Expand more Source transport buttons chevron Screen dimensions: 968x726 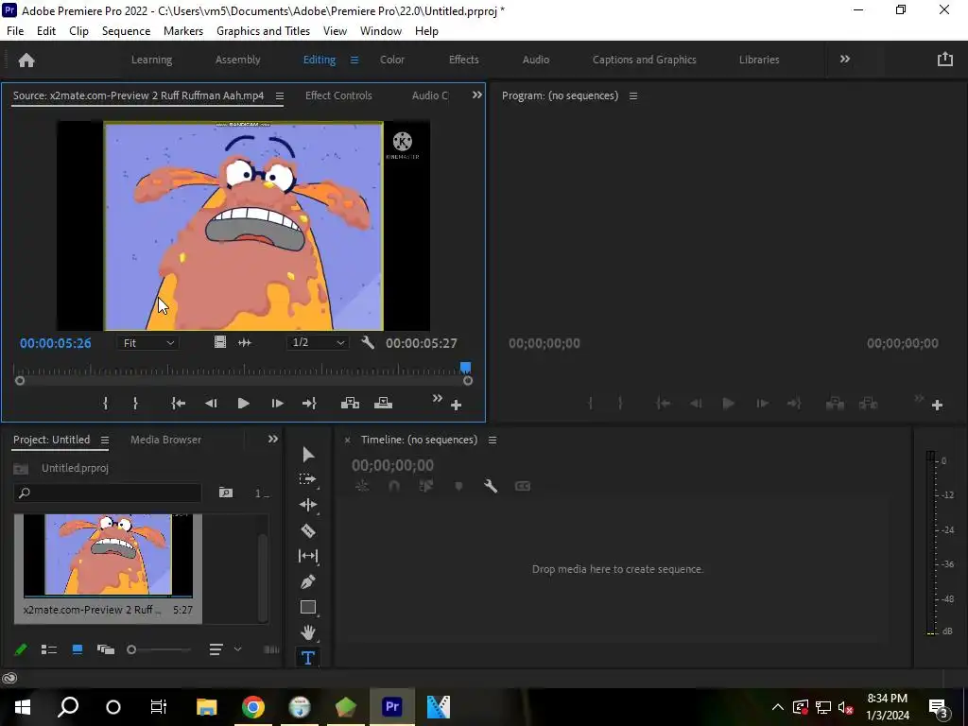437,398
